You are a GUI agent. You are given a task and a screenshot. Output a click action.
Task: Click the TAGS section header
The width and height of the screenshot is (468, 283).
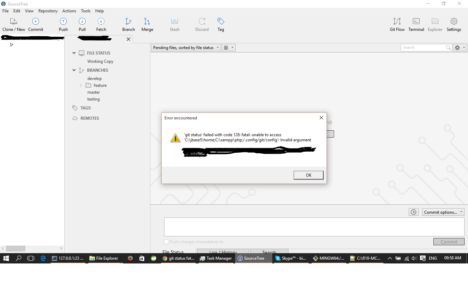pyautogui.click(x=86, y=108)
